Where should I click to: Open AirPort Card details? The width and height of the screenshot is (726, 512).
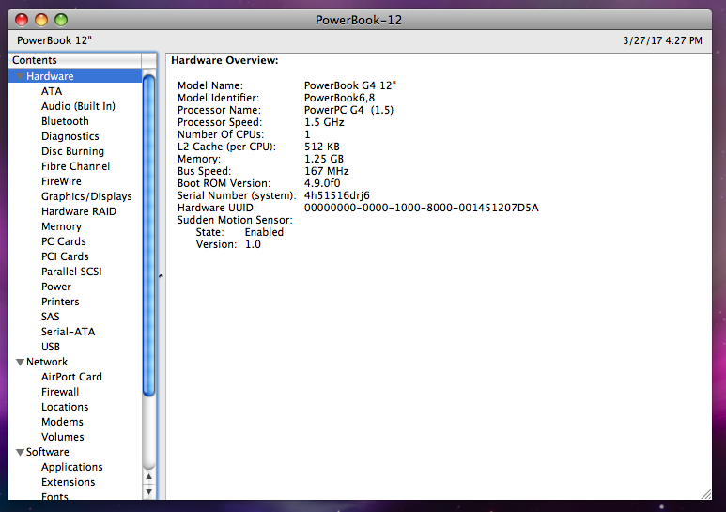coord(71,377)
